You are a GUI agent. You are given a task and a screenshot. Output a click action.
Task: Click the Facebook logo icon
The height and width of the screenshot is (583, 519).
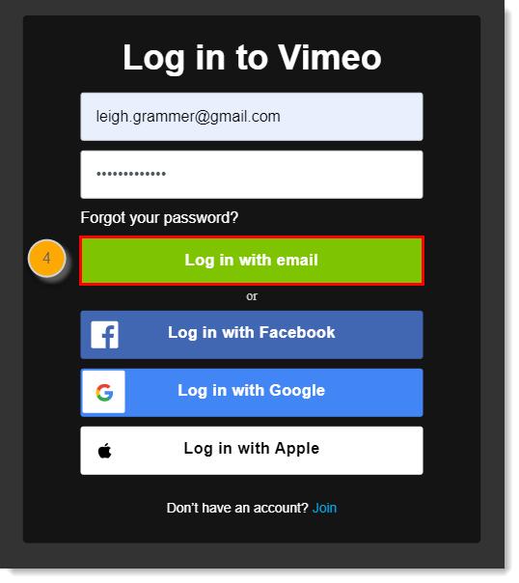pos(105,335)
